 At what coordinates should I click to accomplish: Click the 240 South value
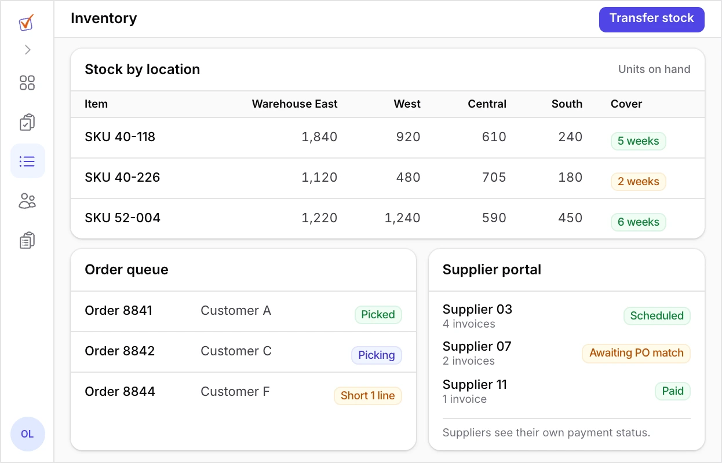tap(570, 137)
